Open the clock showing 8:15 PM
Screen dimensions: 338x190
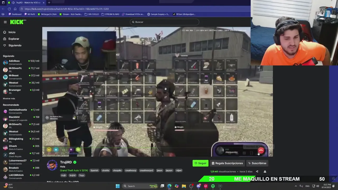pyautogui.click(x=327, y=186)
